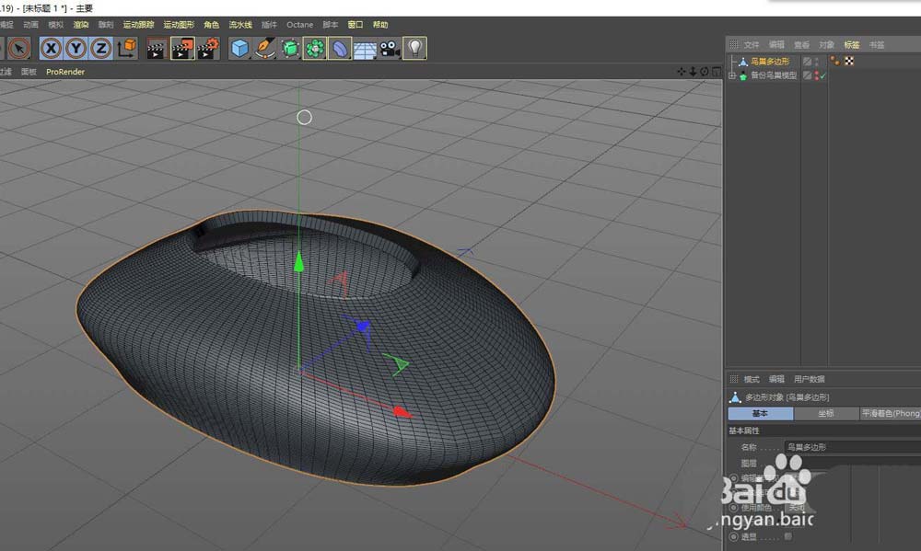Click the red X-axis arrow gizmo
The width and height of the screenshot is (921, 551).
click(x=401, y=412)
